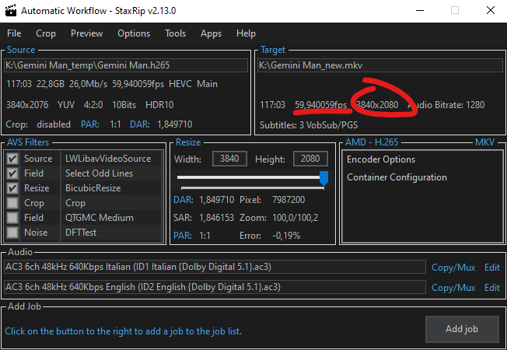This screenshot has width=507, height=350.
Task: Click the source file path field
Action: 126,65
